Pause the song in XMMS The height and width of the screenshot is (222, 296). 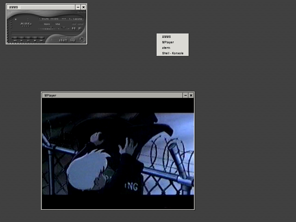[x=28, y=40]
